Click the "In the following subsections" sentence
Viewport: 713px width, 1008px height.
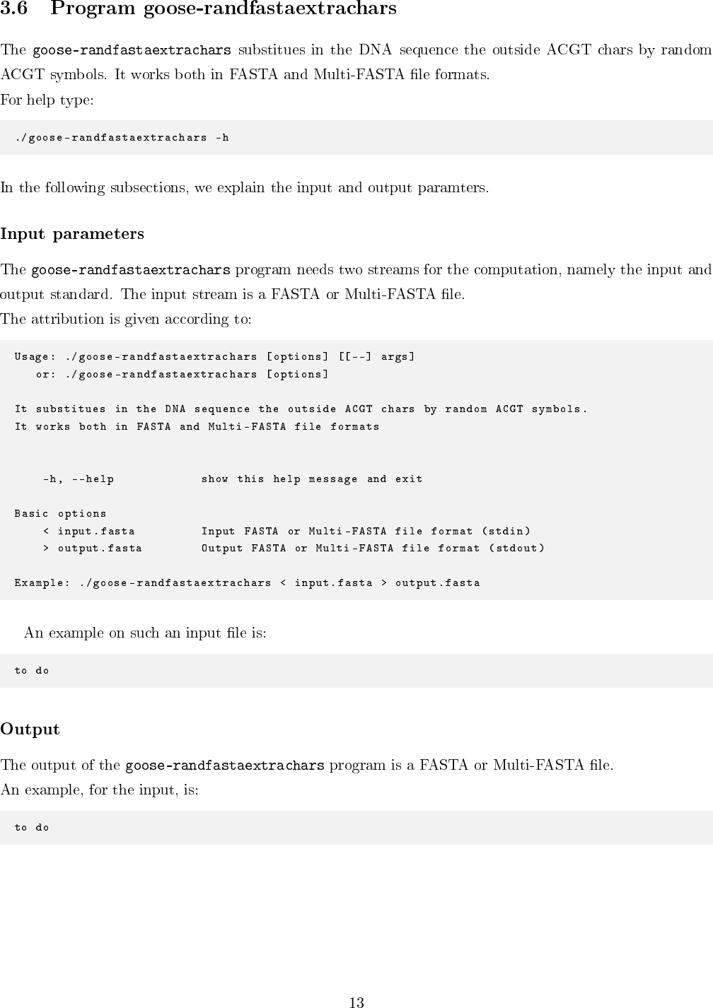coord(244,188)
